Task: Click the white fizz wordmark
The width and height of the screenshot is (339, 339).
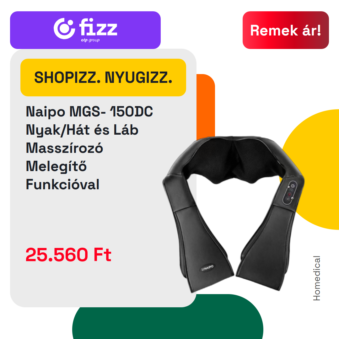Action: pos(98,27)
